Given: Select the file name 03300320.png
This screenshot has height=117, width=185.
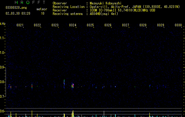Looking at the screenshot, I should click(x=16, y=8).
